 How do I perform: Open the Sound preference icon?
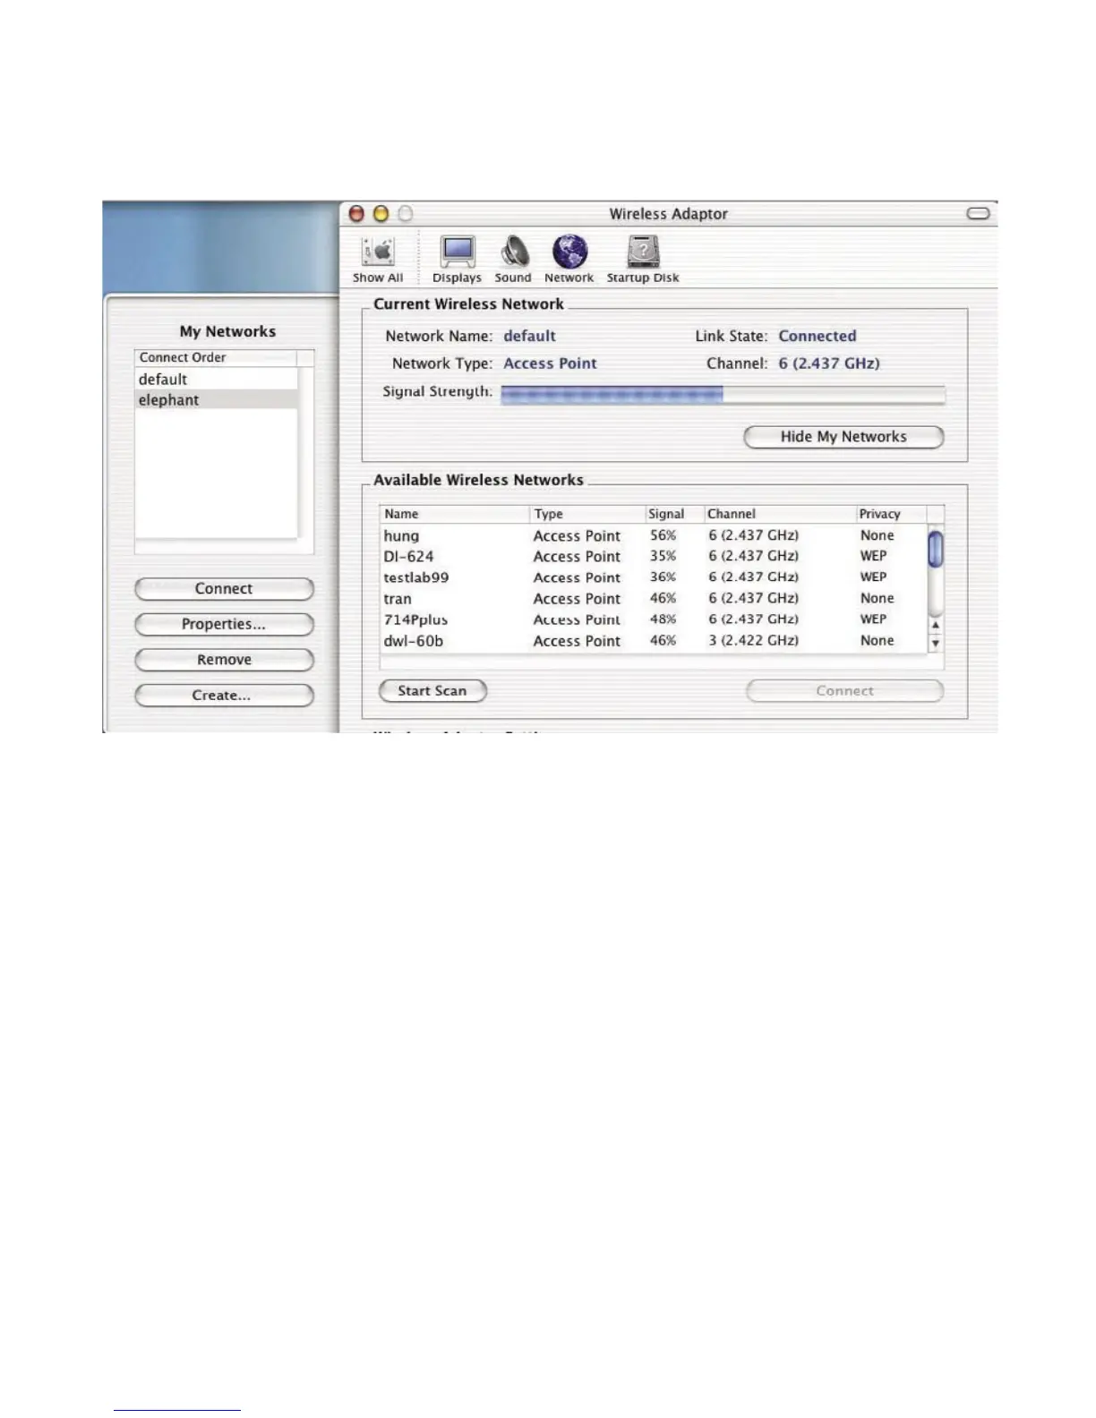[513, 260]
